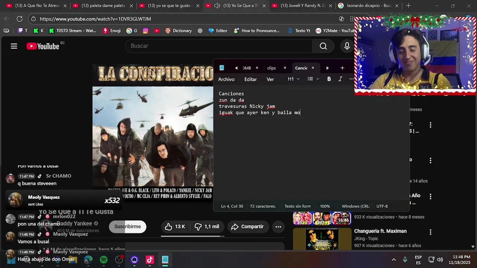Move the Notepad tab strip right with the arrow
Viewport: 477px width, 268px height.
(x=327, y=68)
